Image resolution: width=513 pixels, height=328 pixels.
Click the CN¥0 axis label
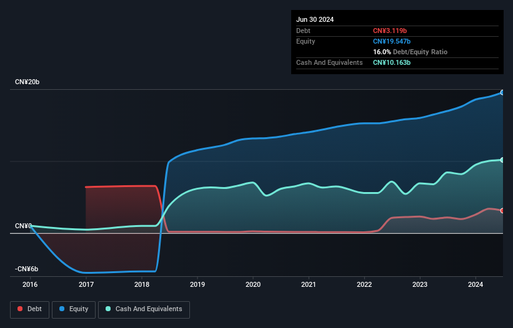point(23,226)
